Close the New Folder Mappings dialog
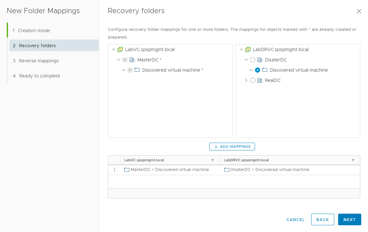Viewport: 368px width, 232px height. pos(359,11)
